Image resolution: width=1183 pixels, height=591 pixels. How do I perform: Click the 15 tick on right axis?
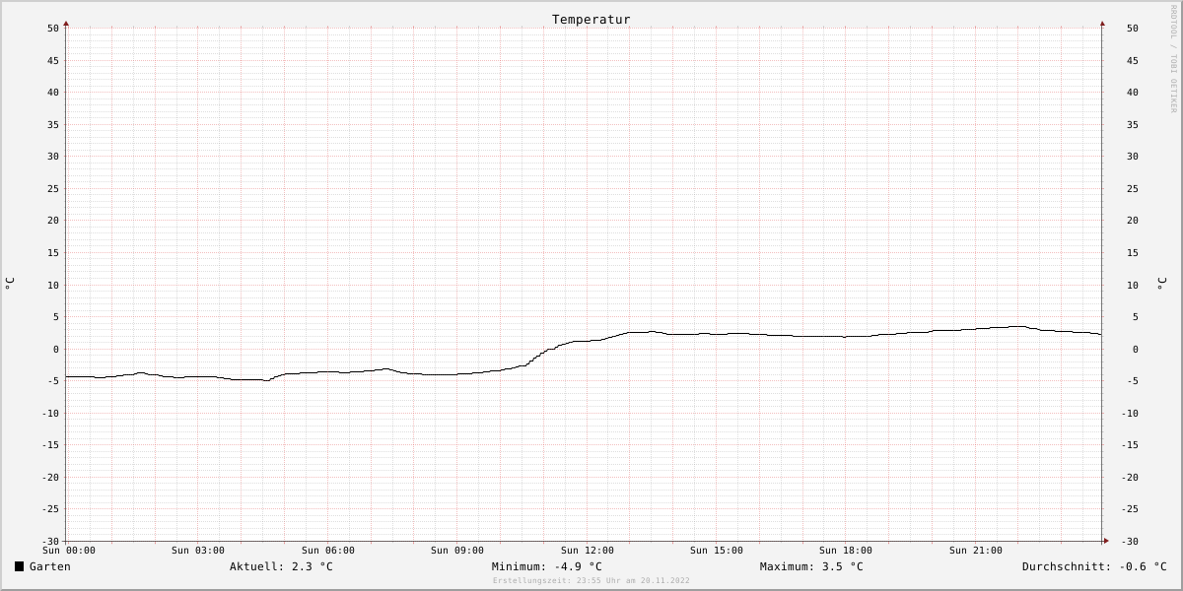1132,253
